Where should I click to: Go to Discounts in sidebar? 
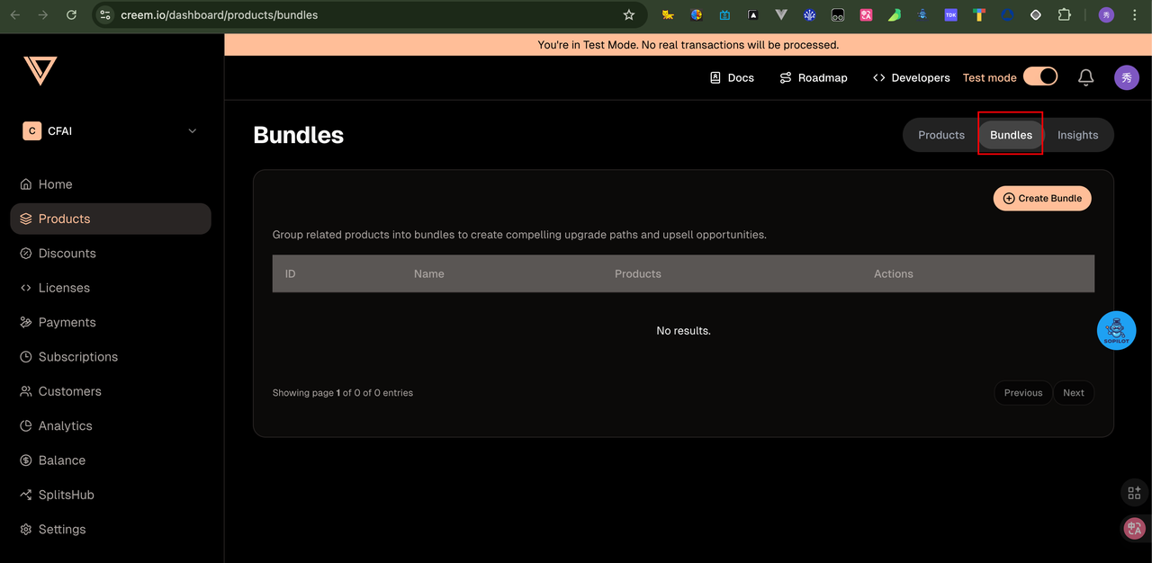[x=67, y=254]
